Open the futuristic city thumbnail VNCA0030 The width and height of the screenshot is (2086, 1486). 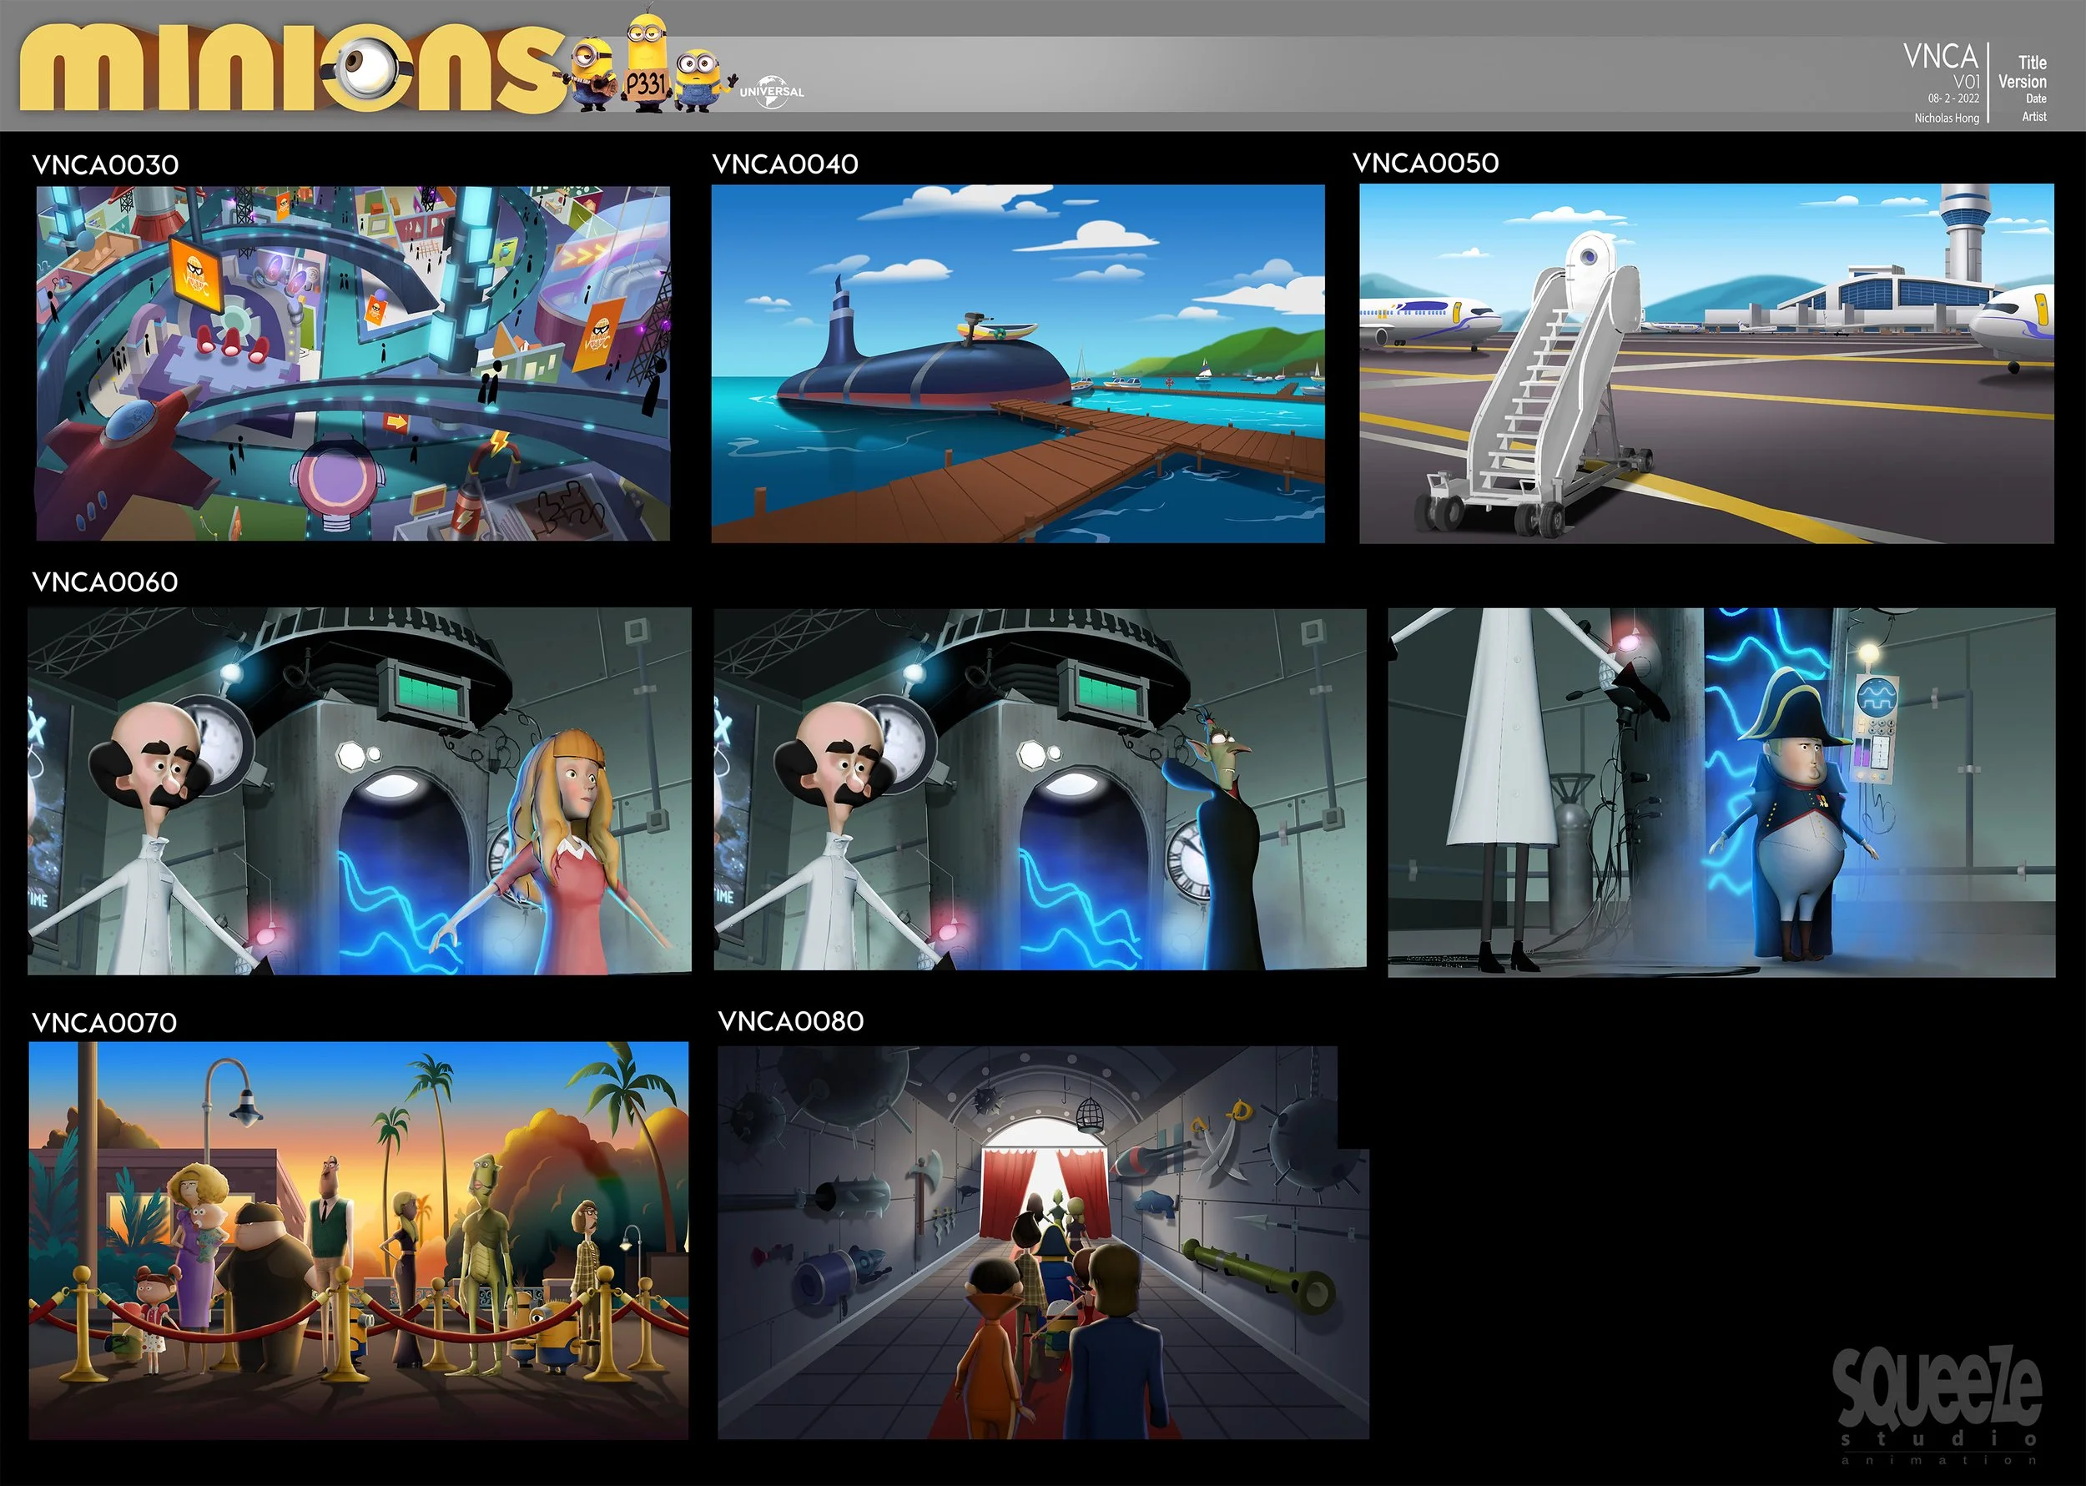tap(353, 363)
